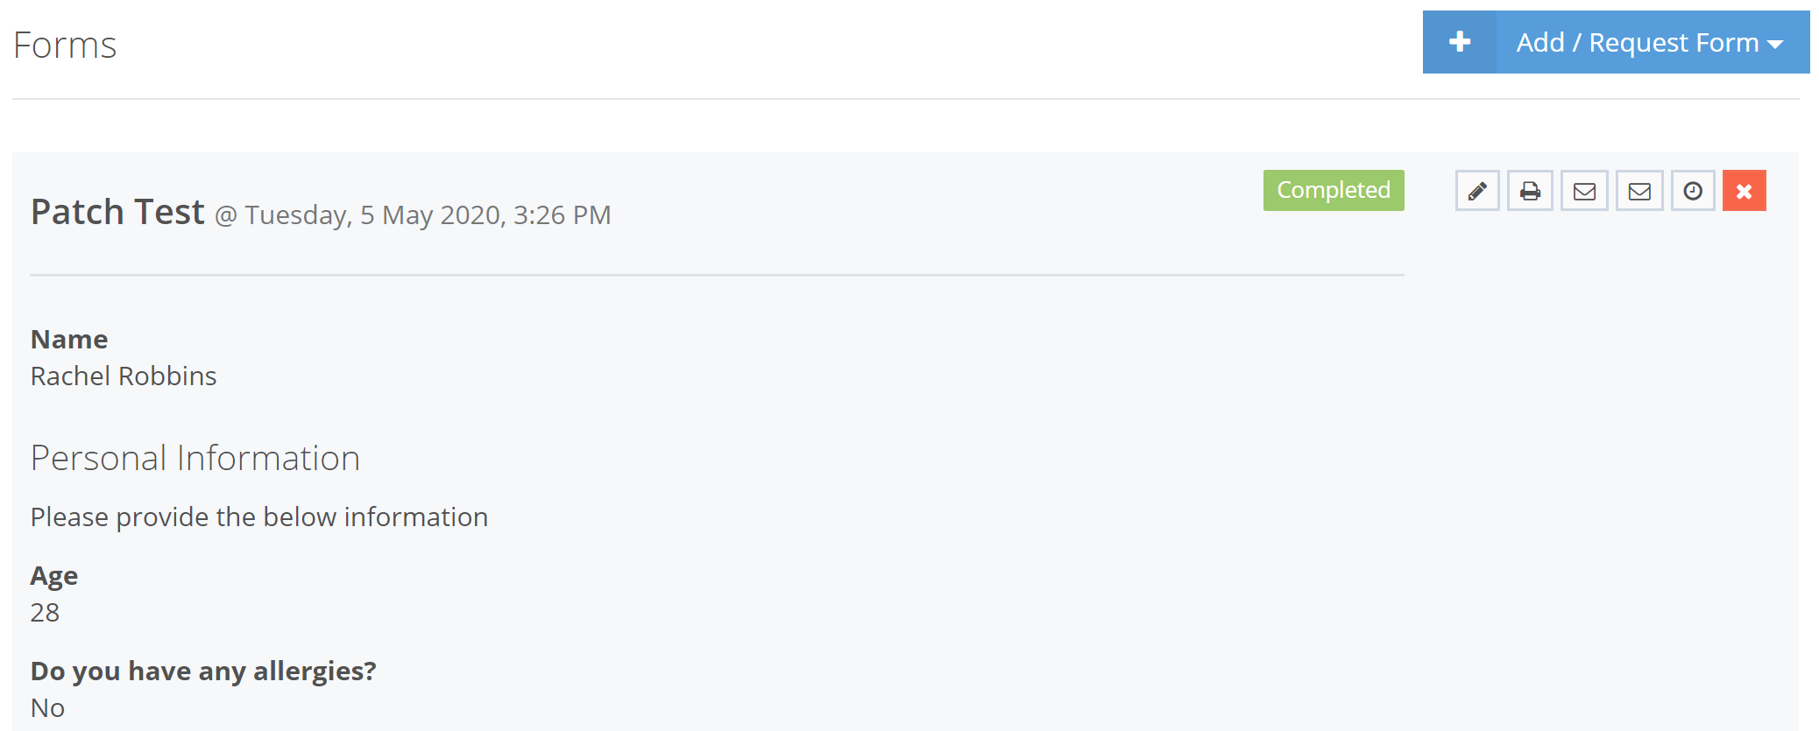The height and width of the screenshot is (731, 1819).
Task: Select the print icon for the form
Action: coord(1530,190)
